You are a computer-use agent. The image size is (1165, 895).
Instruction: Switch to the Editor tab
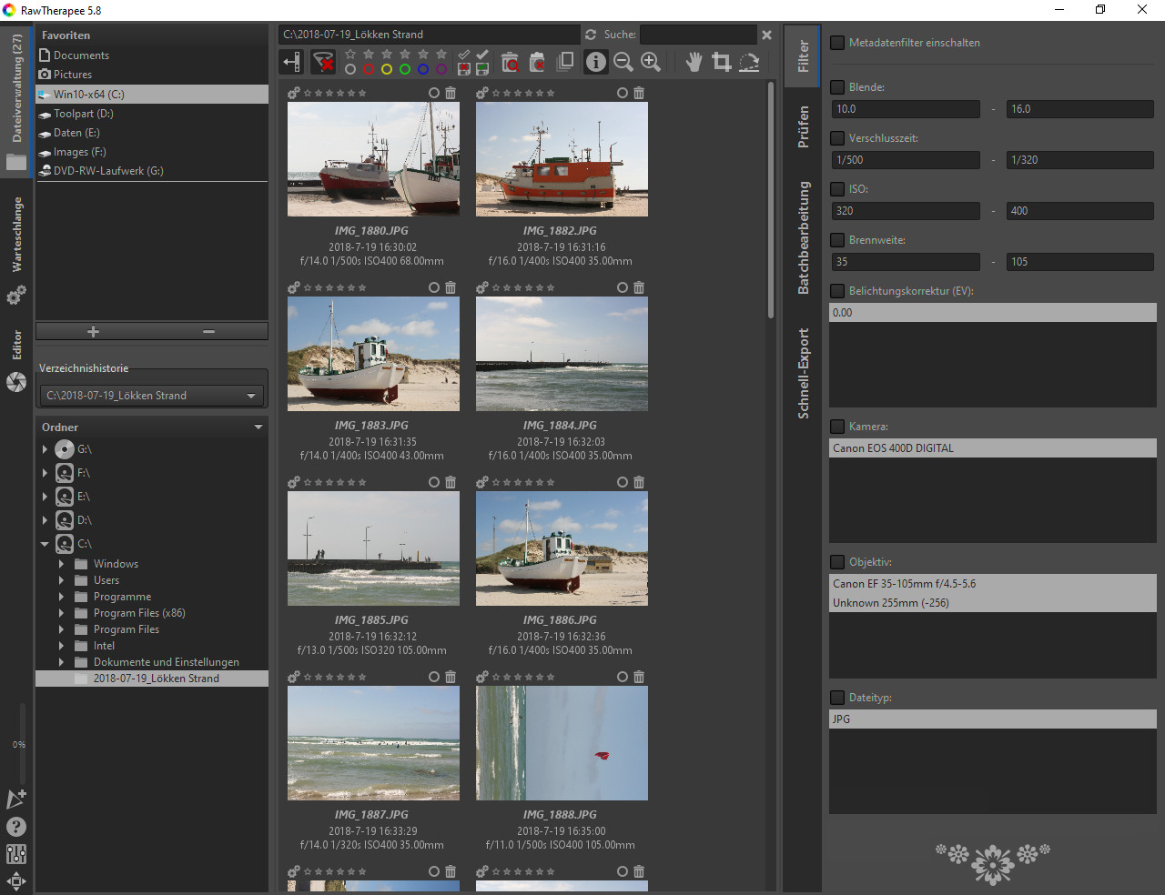tap(16, 361)
